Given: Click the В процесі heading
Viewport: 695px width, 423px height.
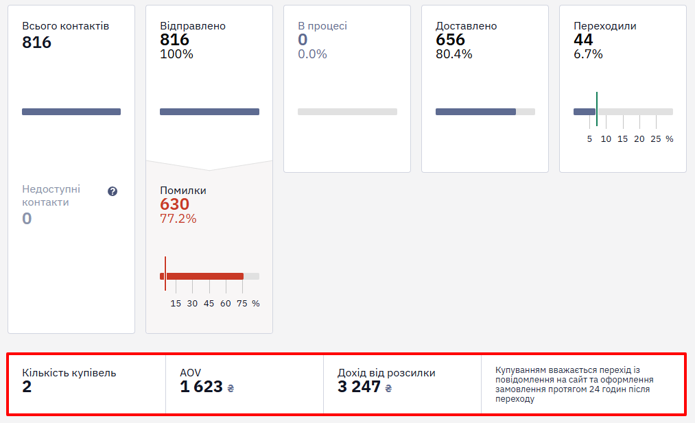Looking at the screenshot, I should [322, 26].
